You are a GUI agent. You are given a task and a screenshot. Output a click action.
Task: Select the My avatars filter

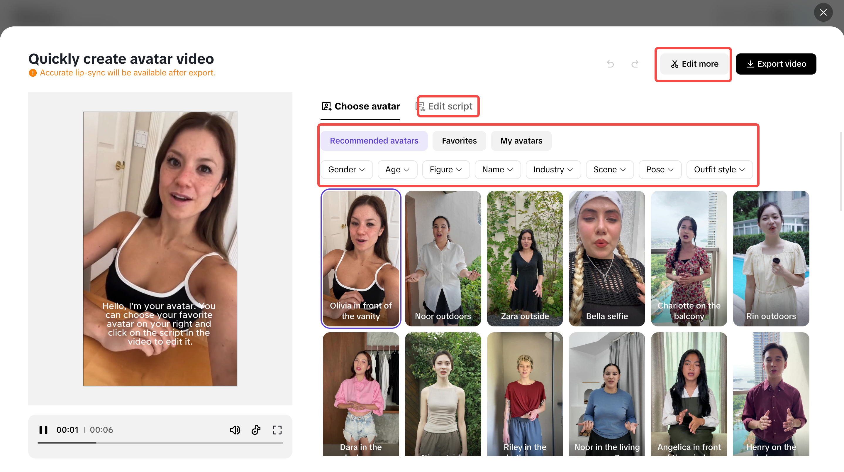521,141
